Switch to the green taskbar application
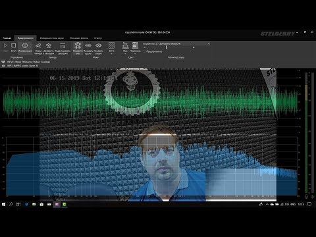The image size is (316, 237). click(x=65, y=204)
